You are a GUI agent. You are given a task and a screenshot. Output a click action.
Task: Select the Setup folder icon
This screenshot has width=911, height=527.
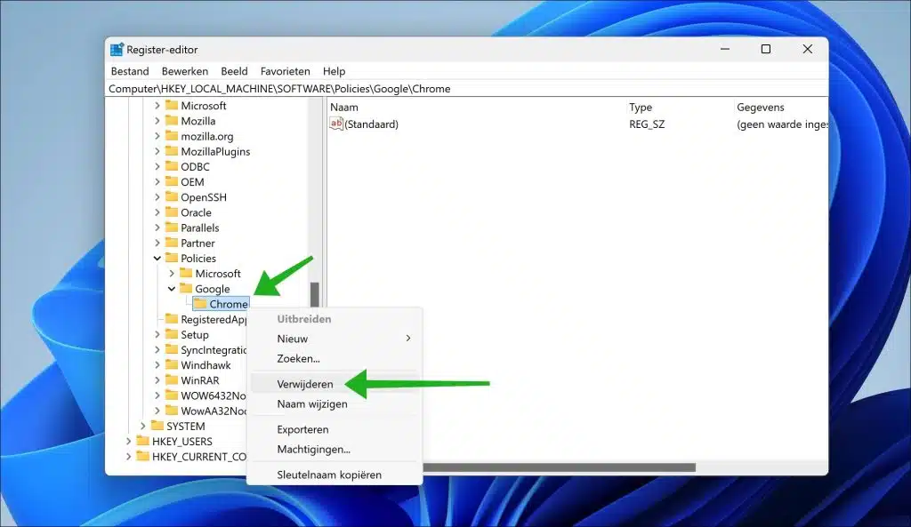click(172, 334)
